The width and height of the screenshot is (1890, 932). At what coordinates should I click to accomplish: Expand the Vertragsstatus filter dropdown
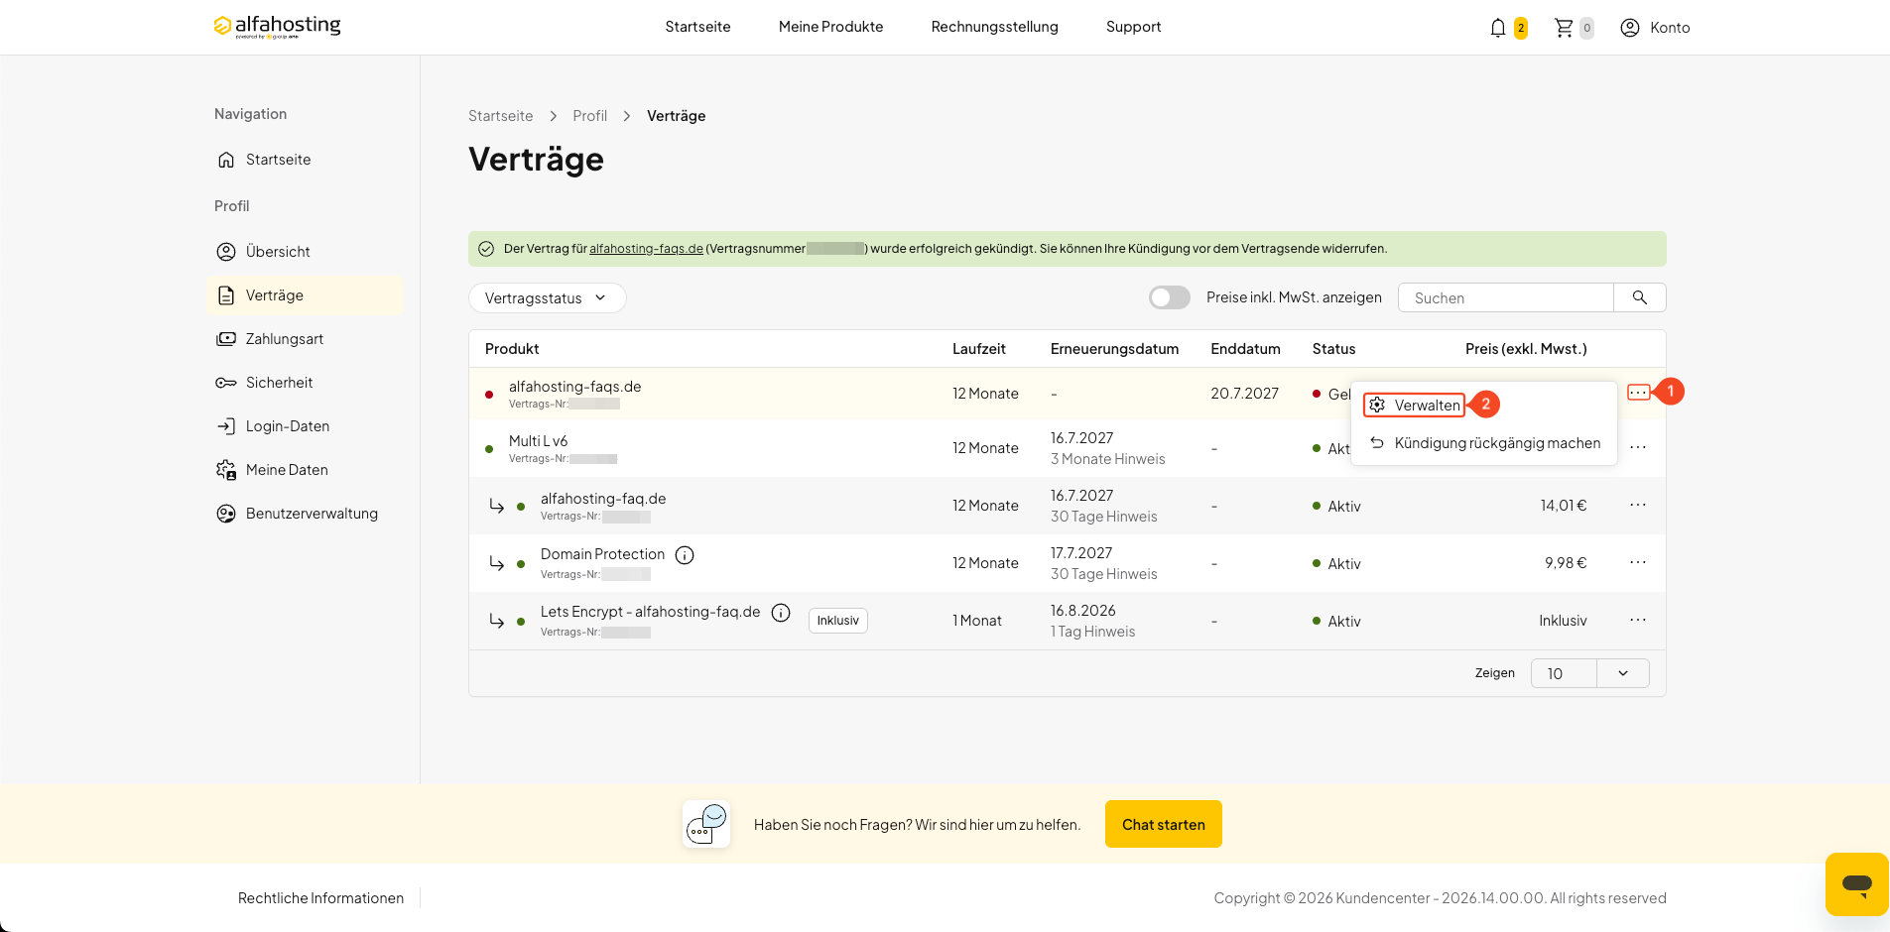(x=547, y=297)
